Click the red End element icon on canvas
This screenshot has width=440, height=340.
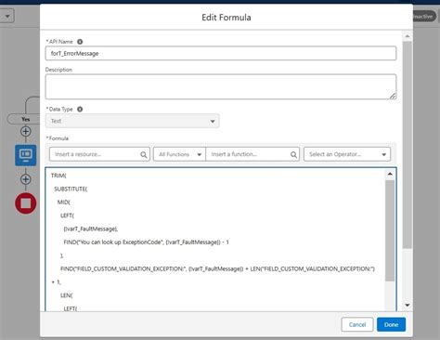click(26, 203)
